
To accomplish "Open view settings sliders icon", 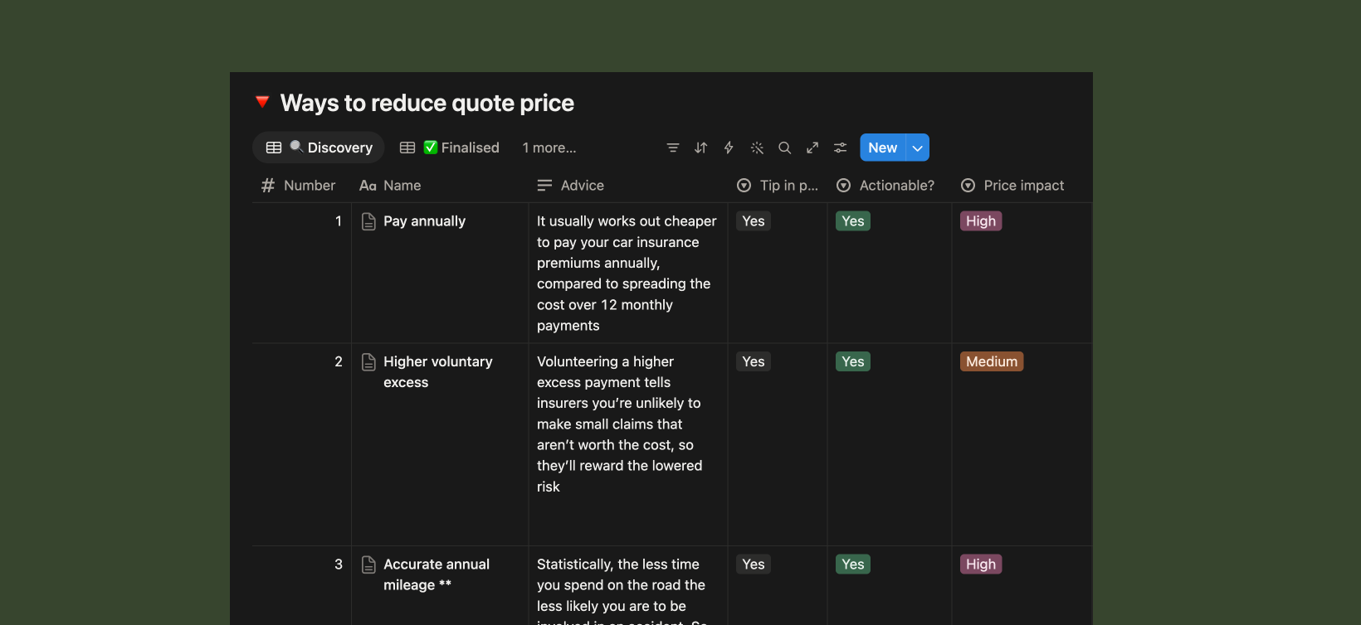I will [841, 148].
